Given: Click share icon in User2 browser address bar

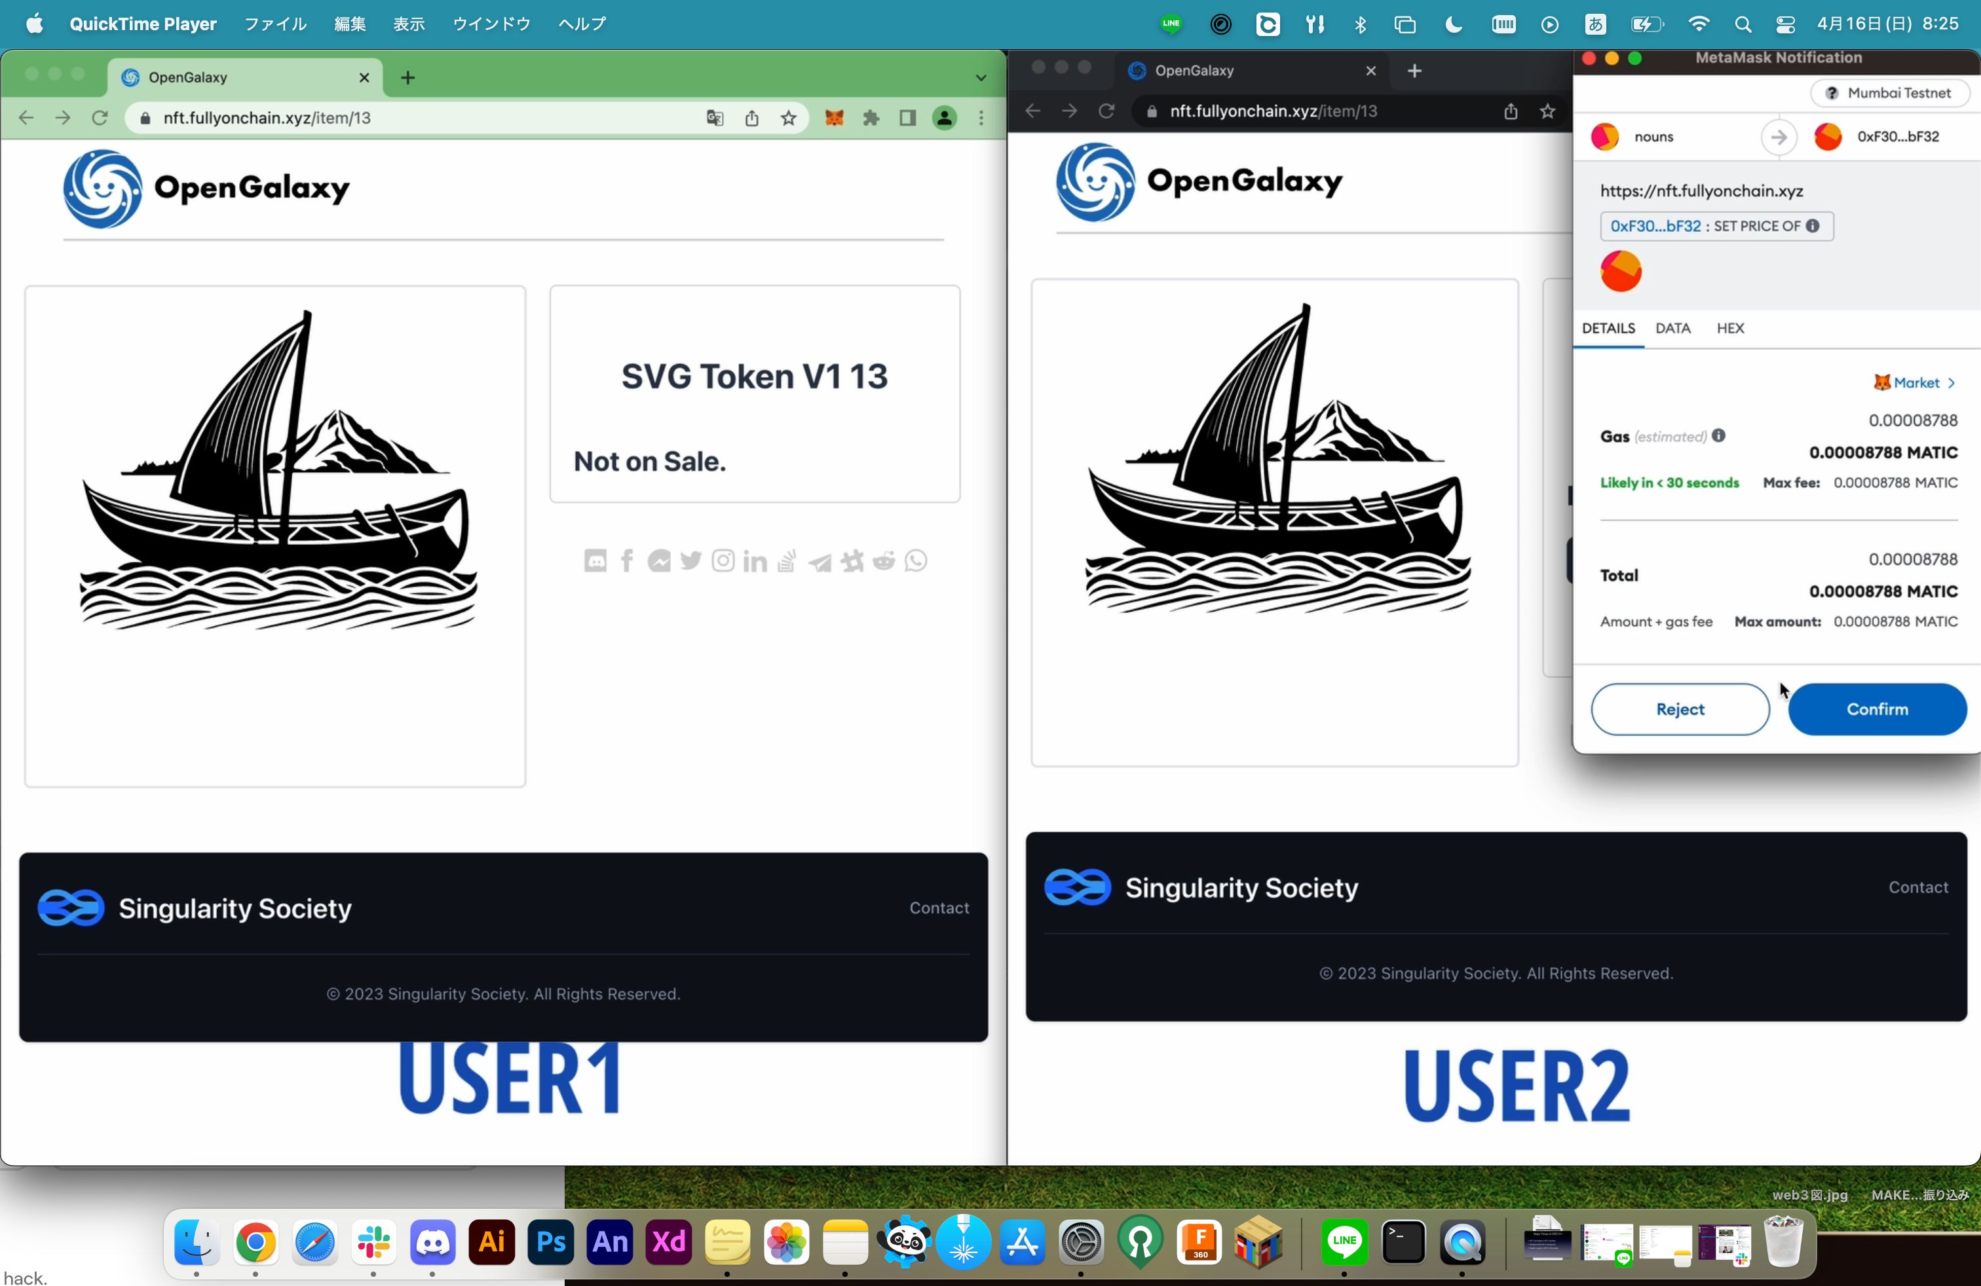Looking at the screenshot, I should (1511, 111).
